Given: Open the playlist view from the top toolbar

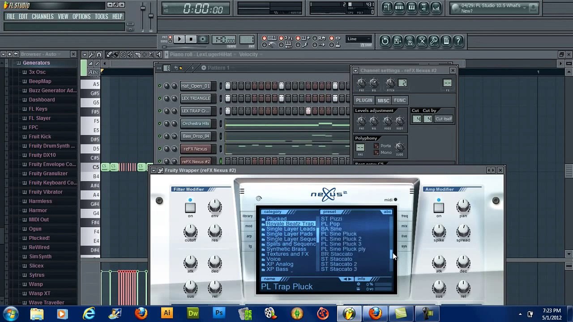Looking at the screenshot, I should 387,8.
